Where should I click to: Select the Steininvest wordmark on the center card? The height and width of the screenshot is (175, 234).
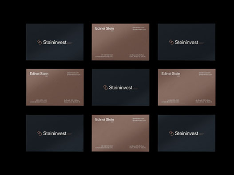(x=121, y=88)
